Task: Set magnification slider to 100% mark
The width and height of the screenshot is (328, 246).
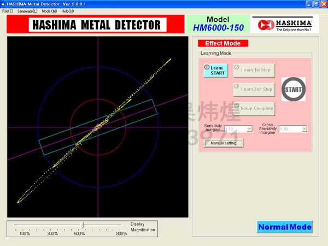Action: [16, 225]
